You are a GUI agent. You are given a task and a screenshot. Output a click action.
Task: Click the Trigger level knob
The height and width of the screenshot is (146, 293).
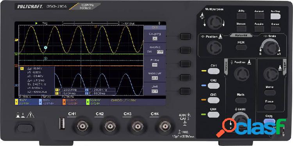271,74
